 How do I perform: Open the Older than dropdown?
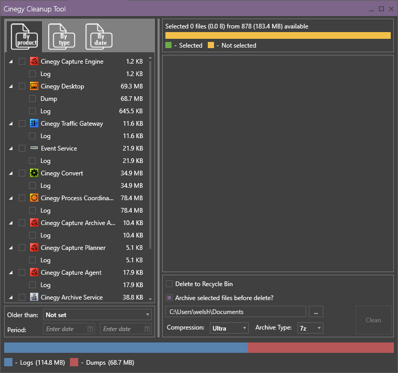(97, 315)
